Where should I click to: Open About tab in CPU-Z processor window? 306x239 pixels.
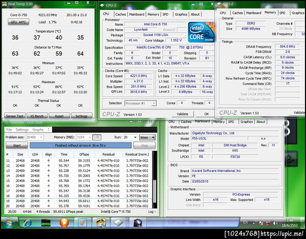[195, 14]
